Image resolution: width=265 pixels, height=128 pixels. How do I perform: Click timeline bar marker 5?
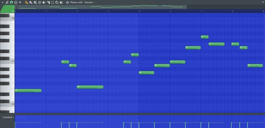(139, 11)
